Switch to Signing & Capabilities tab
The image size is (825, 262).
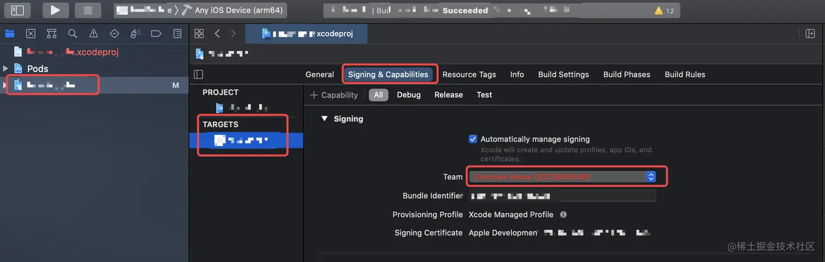(x=388, y=74)
